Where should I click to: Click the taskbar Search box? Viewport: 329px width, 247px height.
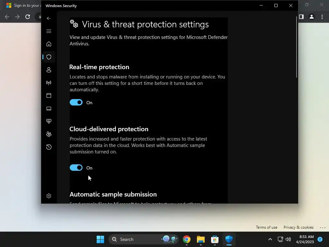(x=144, y=239)
